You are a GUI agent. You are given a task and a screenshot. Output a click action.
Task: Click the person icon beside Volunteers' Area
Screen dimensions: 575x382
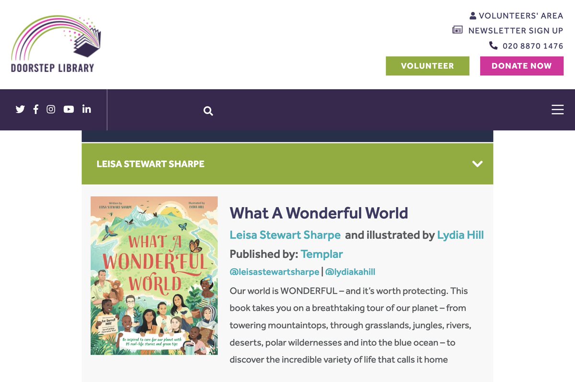point(473,16)
